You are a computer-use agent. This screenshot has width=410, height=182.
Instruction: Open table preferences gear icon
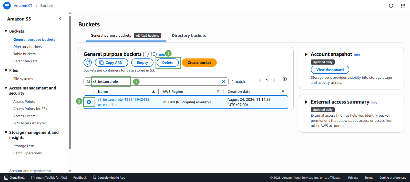point(285,79)
